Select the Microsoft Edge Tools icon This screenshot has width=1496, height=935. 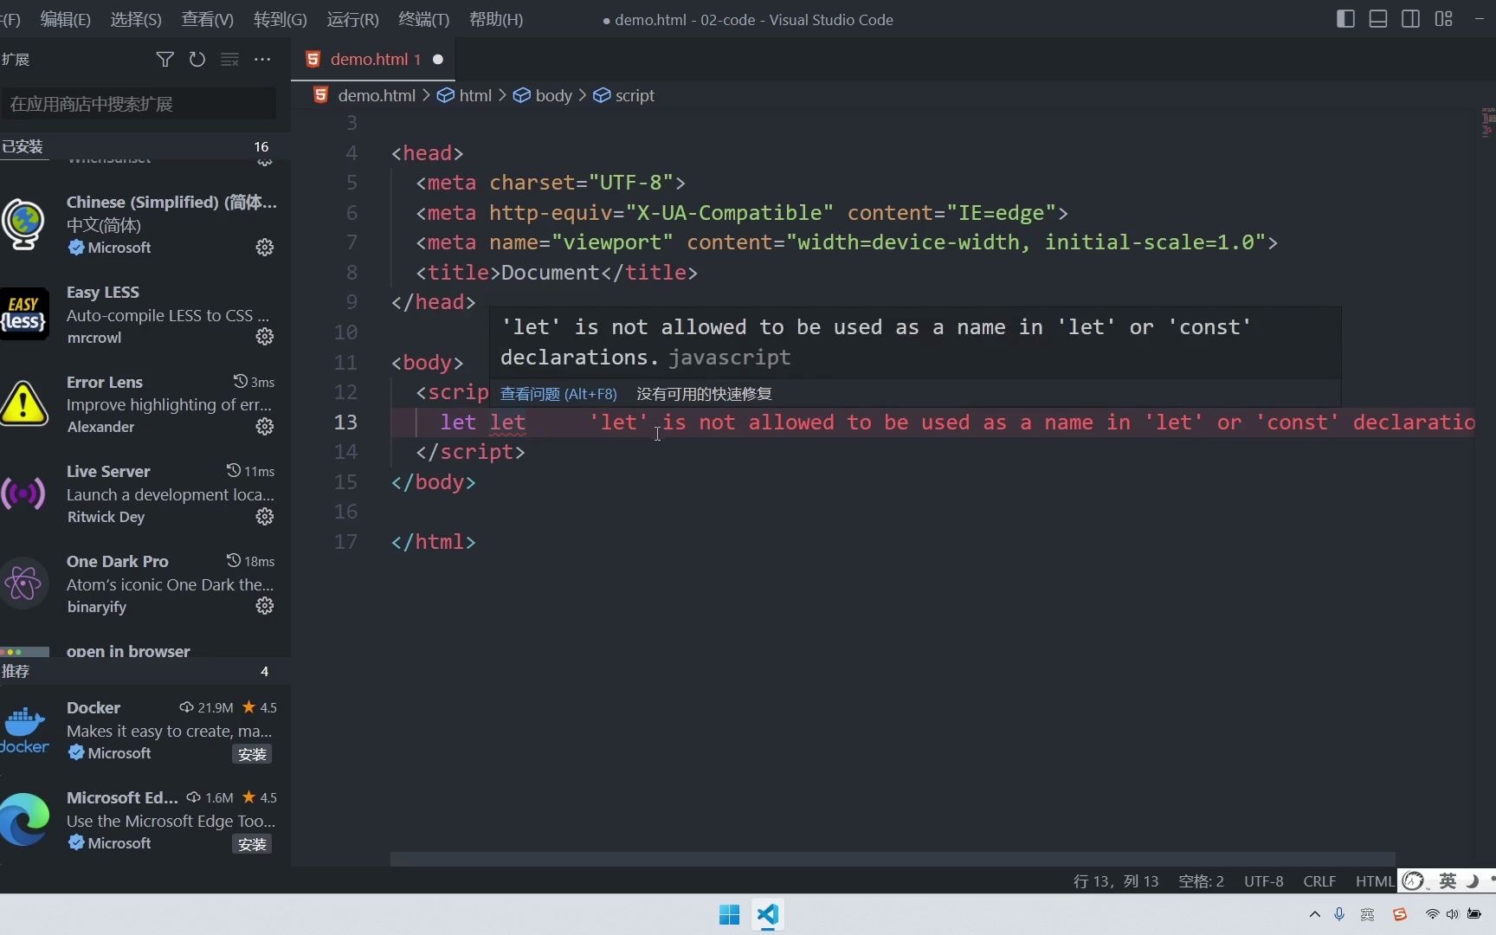click(x=24, y=820)
